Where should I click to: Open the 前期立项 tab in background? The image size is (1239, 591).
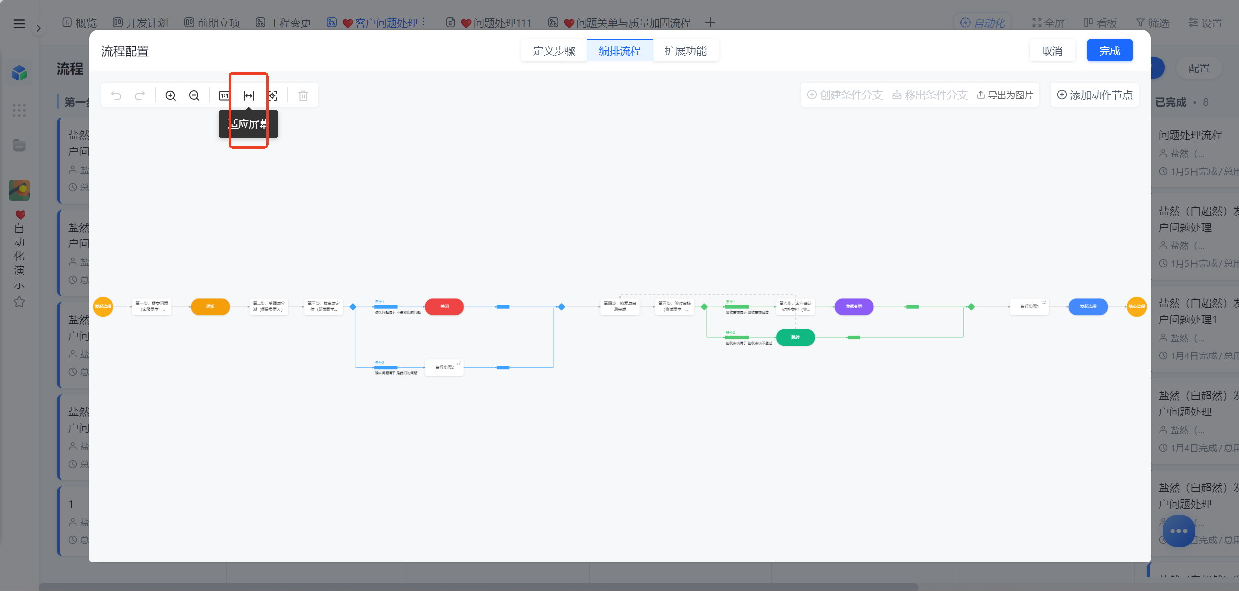pyautogui.click(x=212, y=23)
